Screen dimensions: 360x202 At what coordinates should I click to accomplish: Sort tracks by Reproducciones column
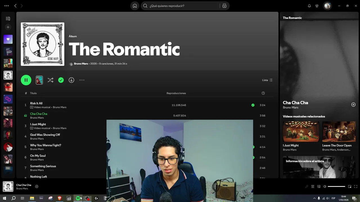pos(176,93)
